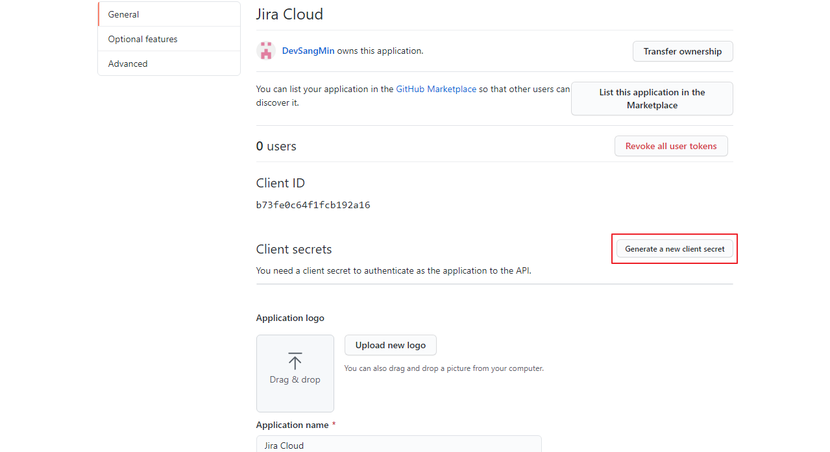Click the Jira Cloud page heading

pyautogui.click(x=289, y=14)
